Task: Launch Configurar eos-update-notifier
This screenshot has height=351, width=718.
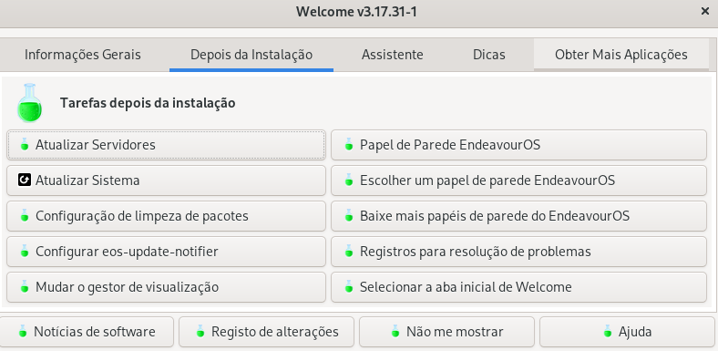Action: (x=166, y=252)
